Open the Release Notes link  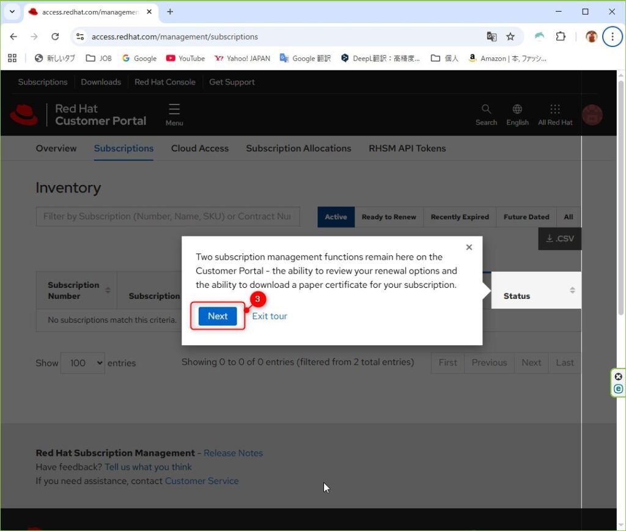tap(233, 453)
